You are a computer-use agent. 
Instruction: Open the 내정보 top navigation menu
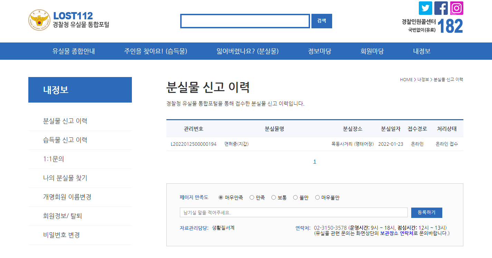coord(422,51)
